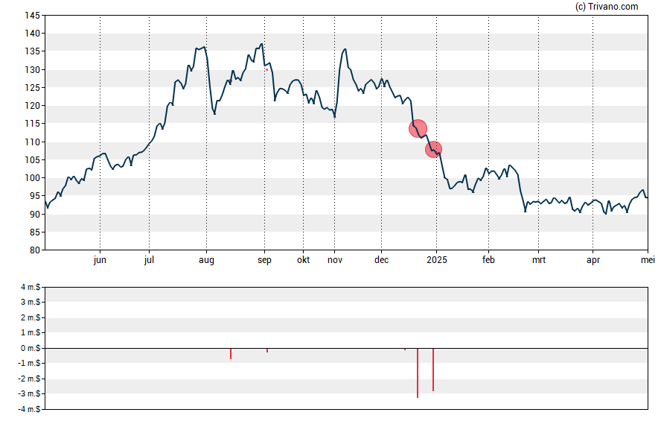Click the 'nov' x-axis label
The image size is (661, 421).
pos(335,260)
